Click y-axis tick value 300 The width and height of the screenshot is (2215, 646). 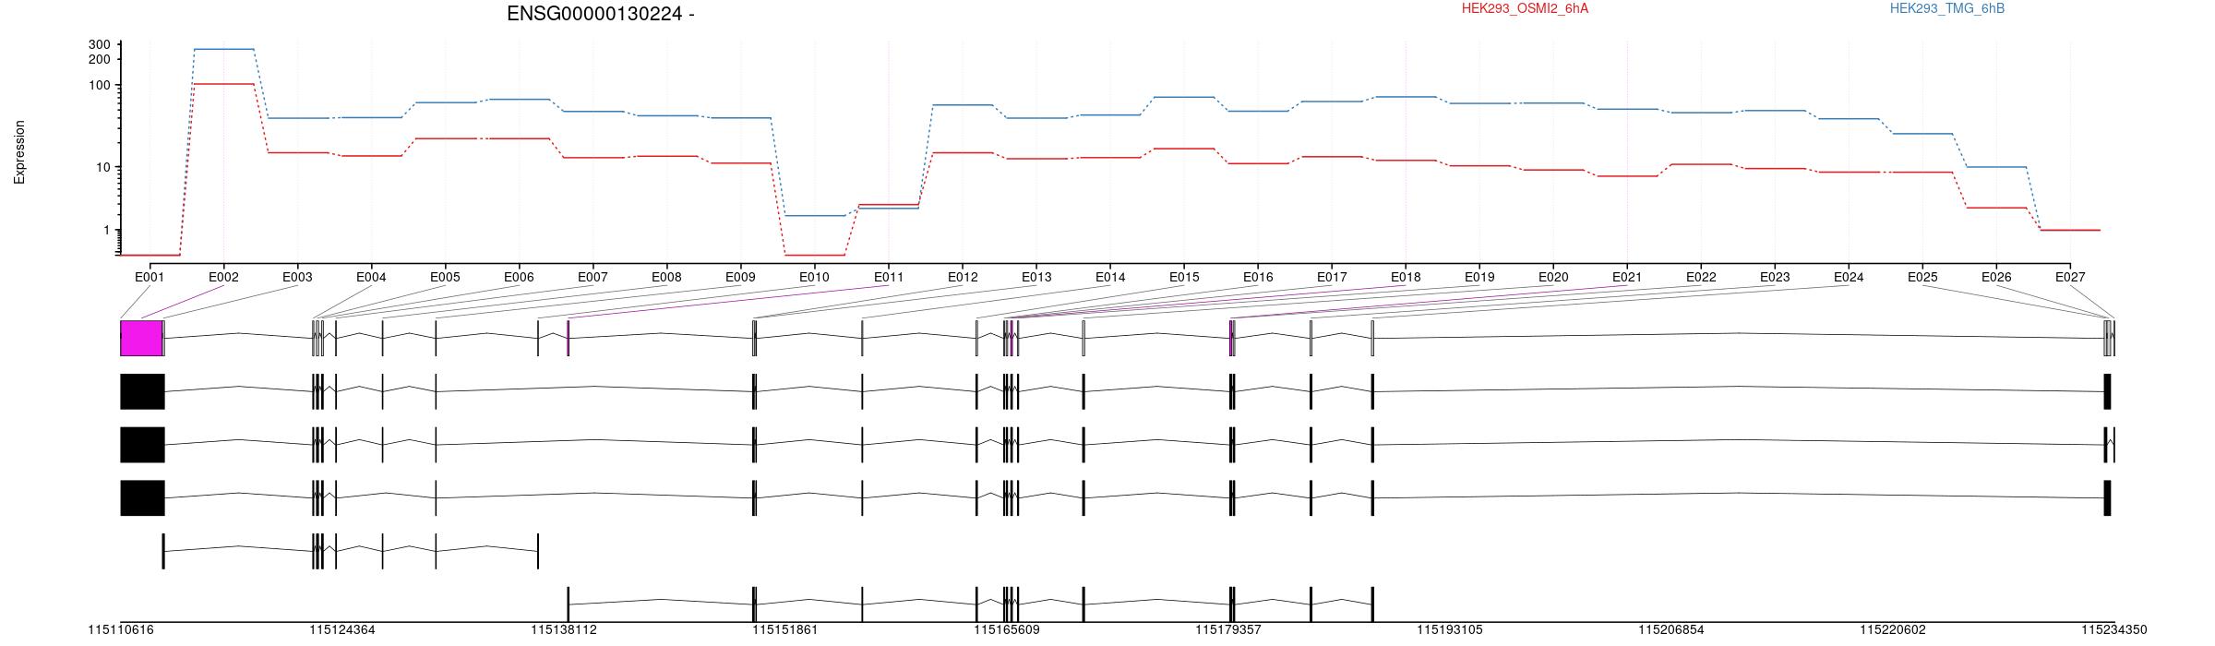tap(100, 44)
